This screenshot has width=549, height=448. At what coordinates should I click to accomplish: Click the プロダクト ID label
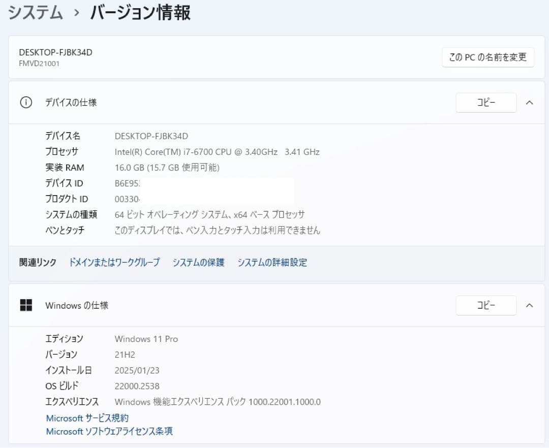(x=67, y=199)
